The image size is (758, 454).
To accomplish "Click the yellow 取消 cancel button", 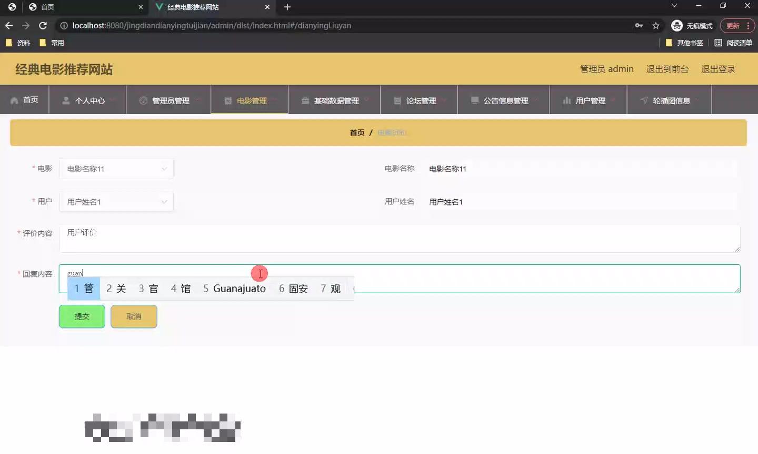I will (134, 316).
